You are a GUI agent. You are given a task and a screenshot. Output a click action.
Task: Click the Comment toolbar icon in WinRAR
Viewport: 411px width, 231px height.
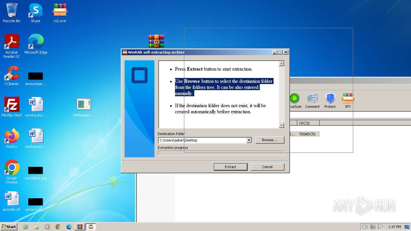tap(312, 101)
